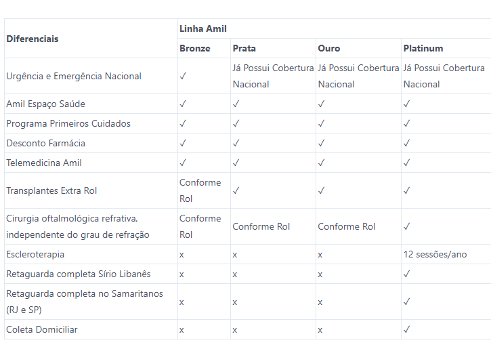Viewport: 491px width, 353px height.
Task: Click the Prata checkmark in Amil Espaço Saúde row
Action: 236,104
